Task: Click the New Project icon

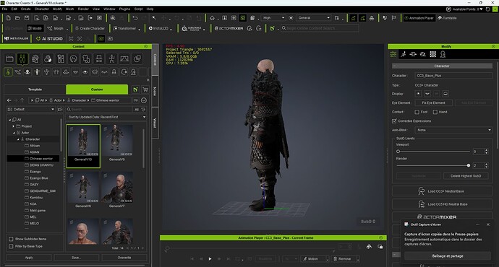Action: tap(8, 18)
